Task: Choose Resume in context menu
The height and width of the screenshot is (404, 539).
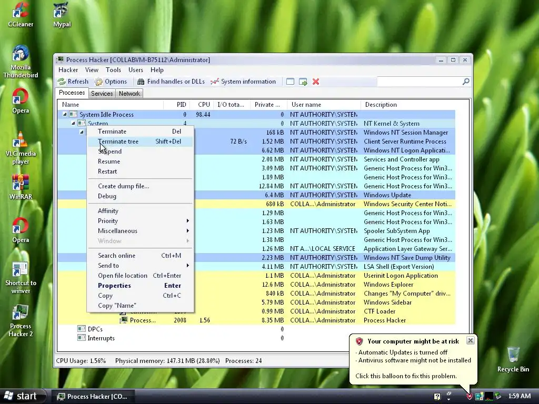Action: 140,161
